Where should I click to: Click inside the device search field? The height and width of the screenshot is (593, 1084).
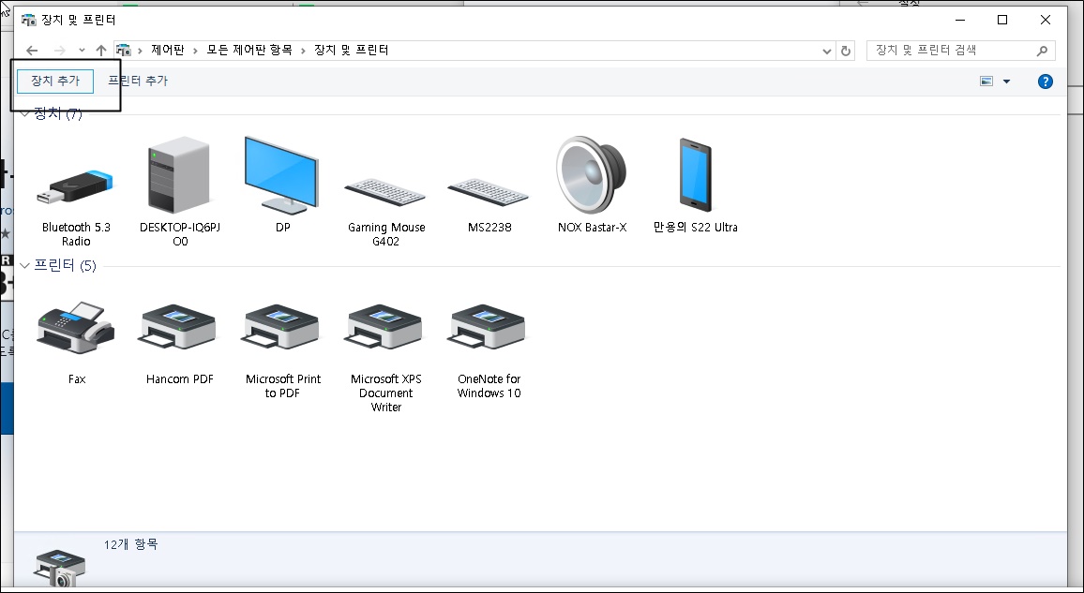947,50
